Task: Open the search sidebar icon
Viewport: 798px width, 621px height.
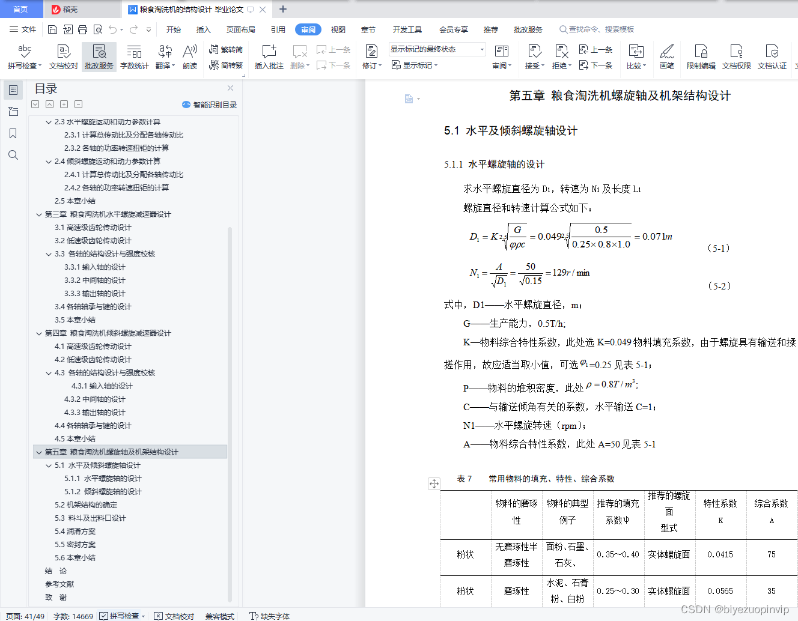Action: (13, 155)
